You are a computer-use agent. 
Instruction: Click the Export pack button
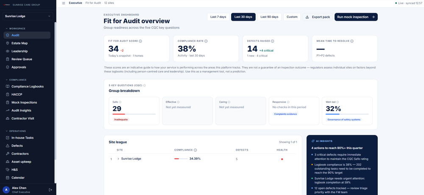318,17
